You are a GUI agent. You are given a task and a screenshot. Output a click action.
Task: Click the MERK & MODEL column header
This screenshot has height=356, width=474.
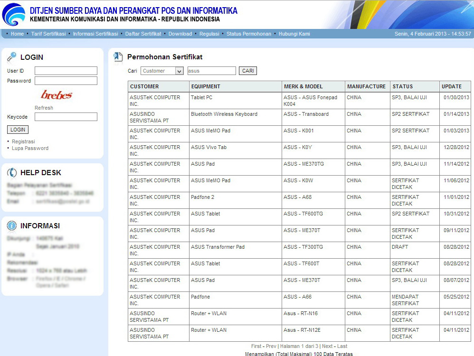(313, 86)
